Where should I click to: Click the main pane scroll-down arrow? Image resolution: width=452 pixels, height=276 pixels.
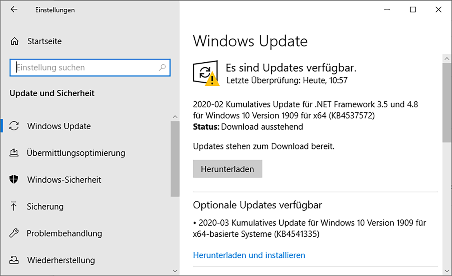click(447, 271)
